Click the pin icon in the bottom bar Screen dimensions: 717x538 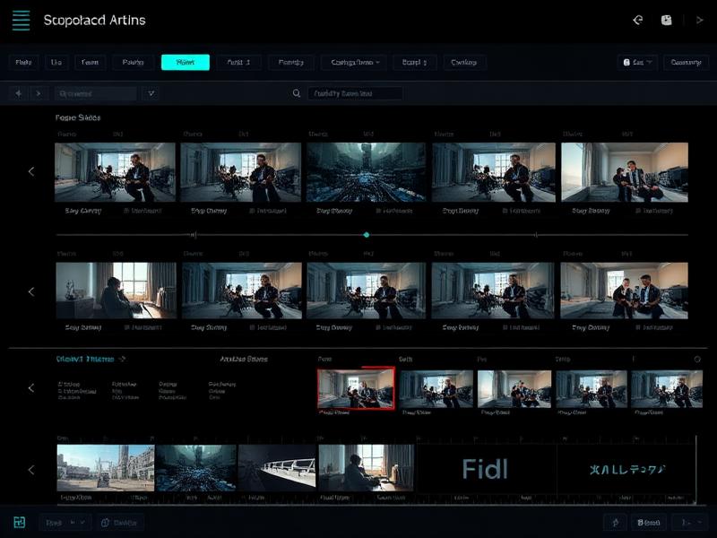coord(616,523)
